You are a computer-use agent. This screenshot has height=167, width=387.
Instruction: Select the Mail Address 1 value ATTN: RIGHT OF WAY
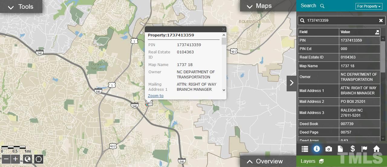point(359,90)
